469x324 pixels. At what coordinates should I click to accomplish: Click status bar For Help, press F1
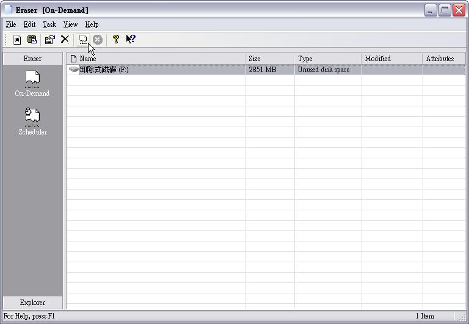point(29,316)
